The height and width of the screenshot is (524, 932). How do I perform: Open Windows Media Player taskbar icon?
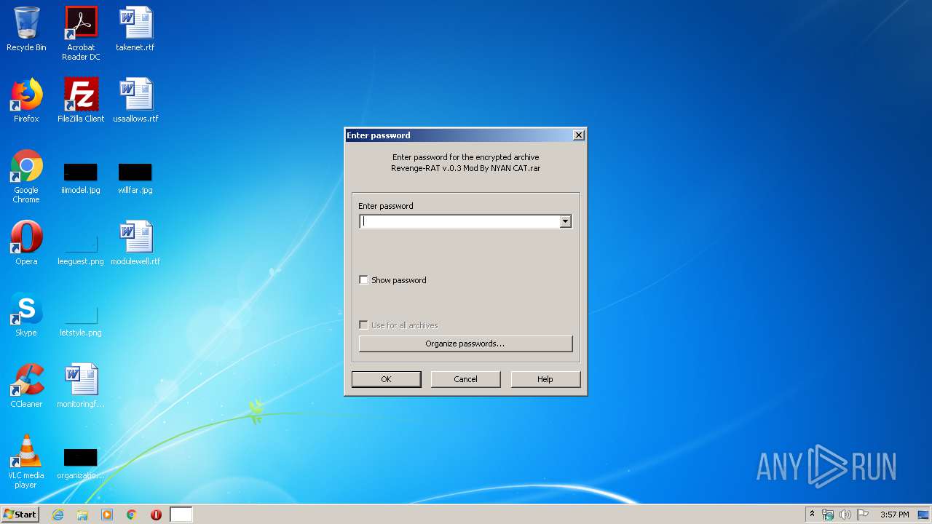click(x=107, y=515)
